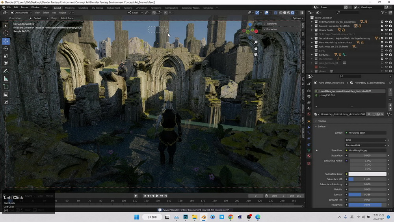Toggle X-ray view icon in header
The width and height of the screenshot is (394, 222).
pyautogui.click(x=276, y=13)
